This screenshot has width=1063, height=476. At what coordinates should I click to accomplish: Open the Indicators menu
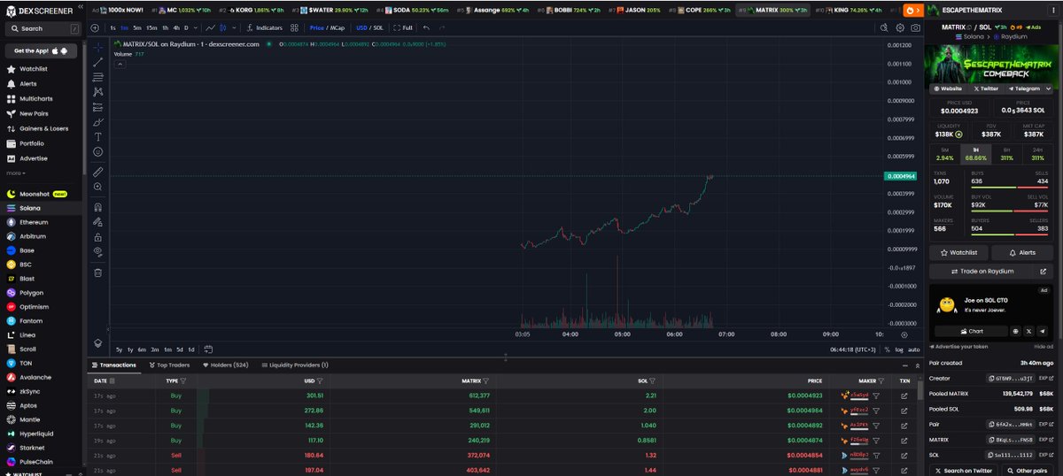click(263, 27)
